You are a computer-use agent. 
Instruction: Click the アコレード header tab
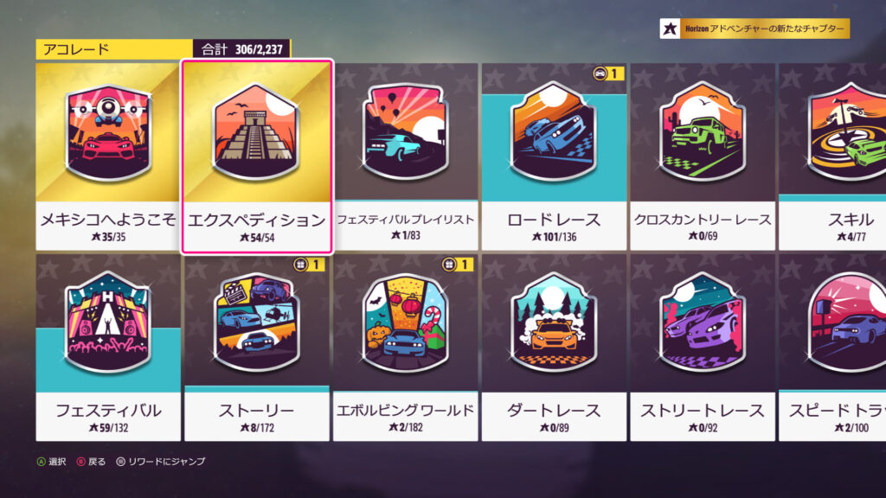[x=114, y=49]
